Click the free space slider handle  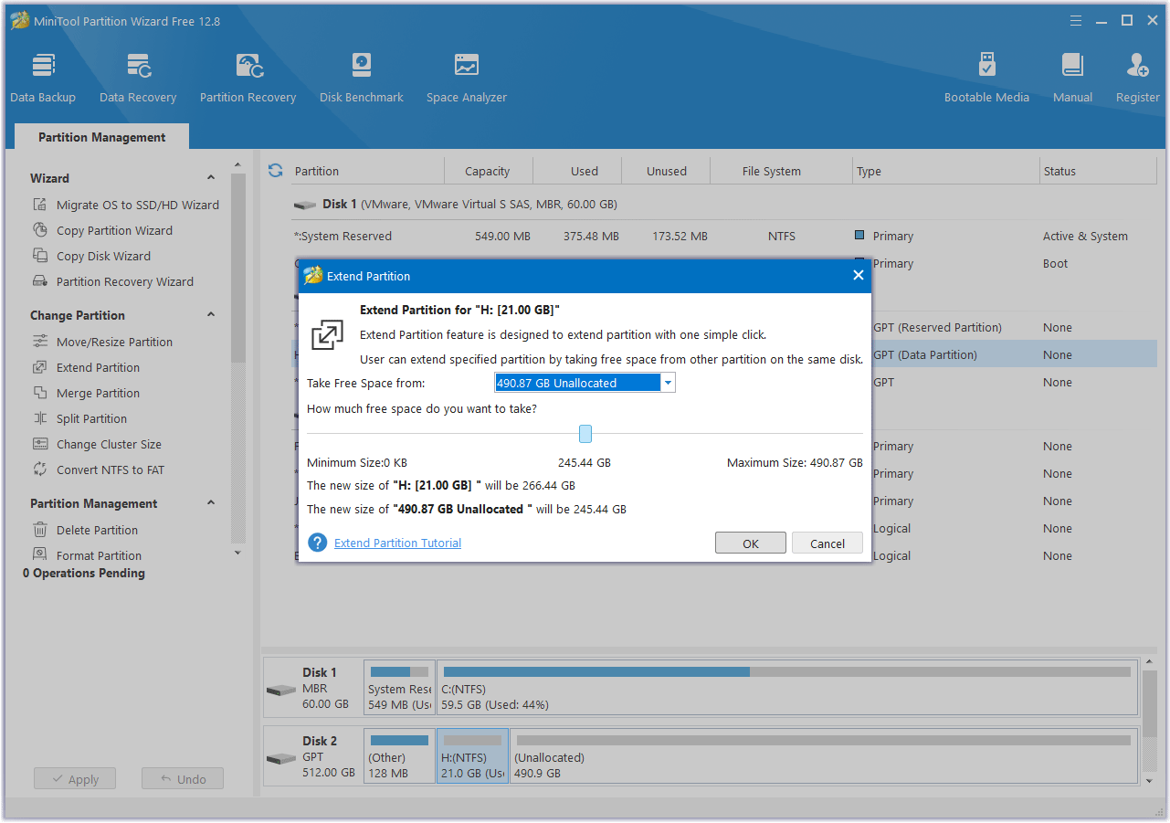tap(585, 434)
